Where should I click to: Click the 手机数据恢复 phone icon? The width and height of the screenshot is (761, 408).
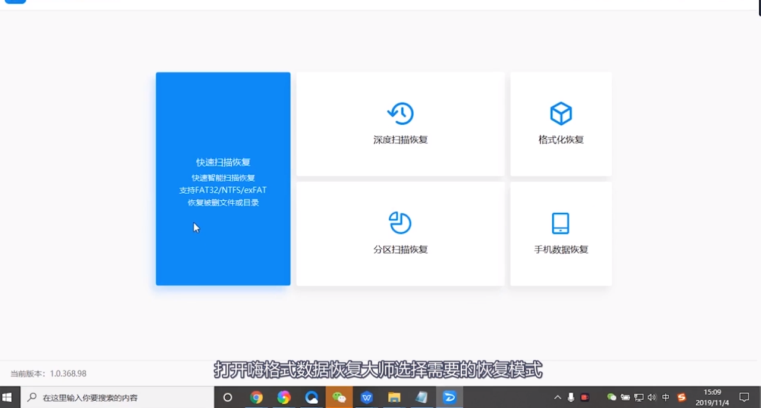561,223
